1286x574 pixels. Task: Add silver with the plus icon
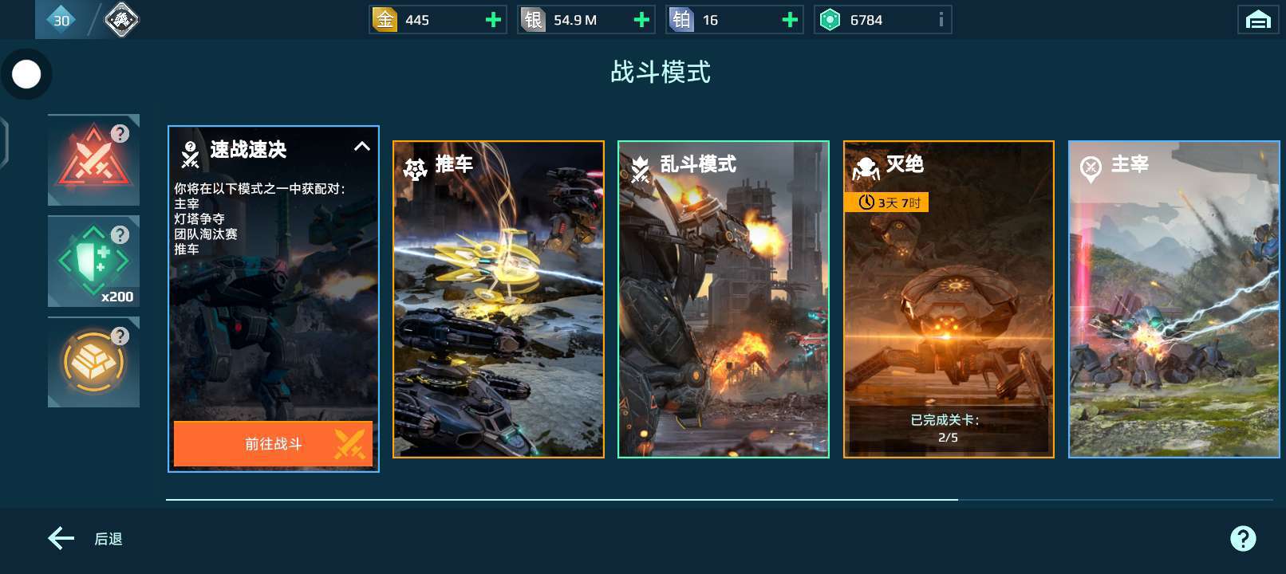641,20
